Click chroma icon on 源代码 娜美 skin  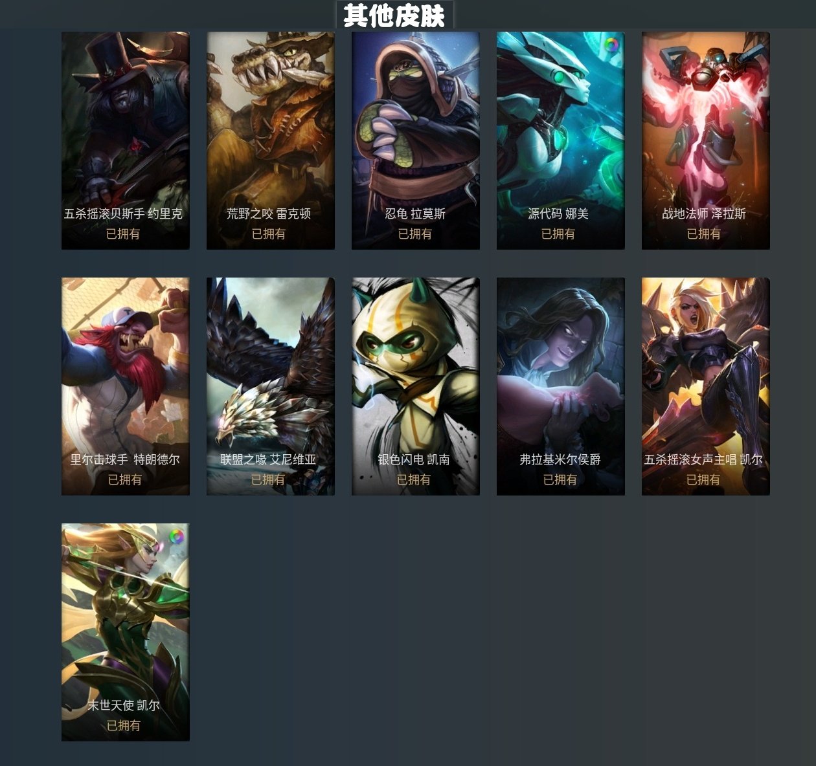[x=611, y=45]
